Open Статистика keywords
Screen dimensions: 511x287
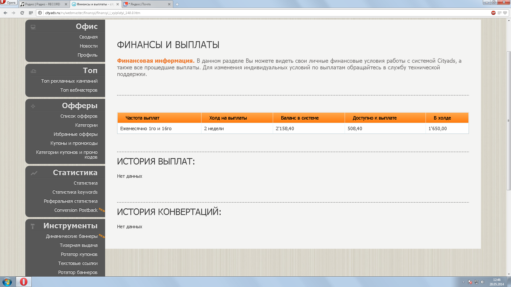[75, 192]
